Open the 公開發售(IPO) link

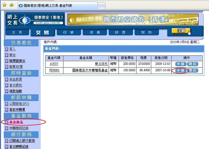pyautogui.click(x=19, y=104)
